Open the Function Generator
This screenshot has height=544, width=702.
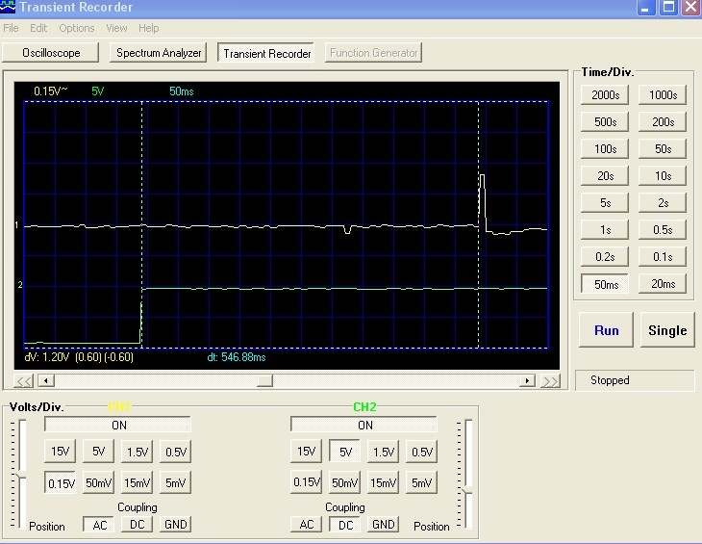[x=374, y=53]
